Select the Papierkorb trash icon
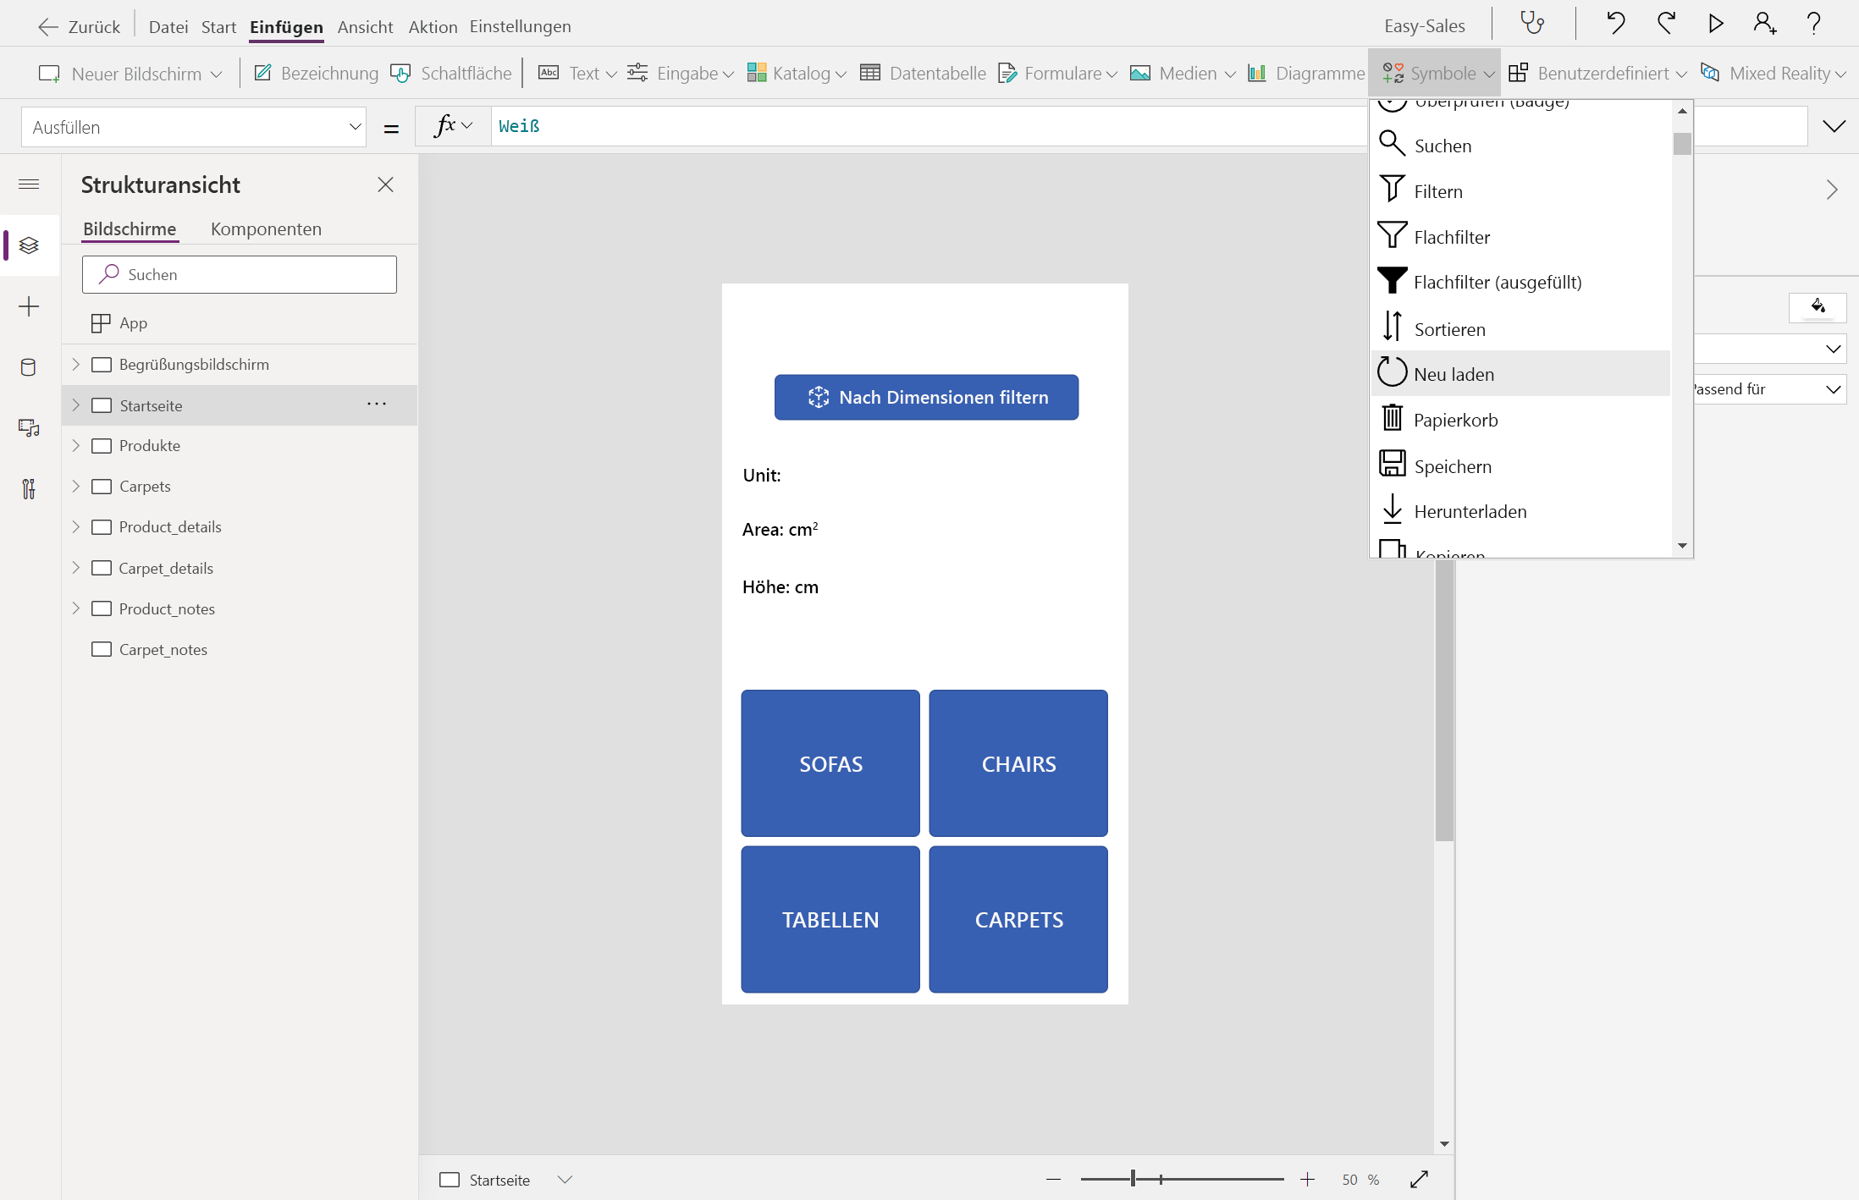The image size is (1859, 1200). pos(1393,419)
